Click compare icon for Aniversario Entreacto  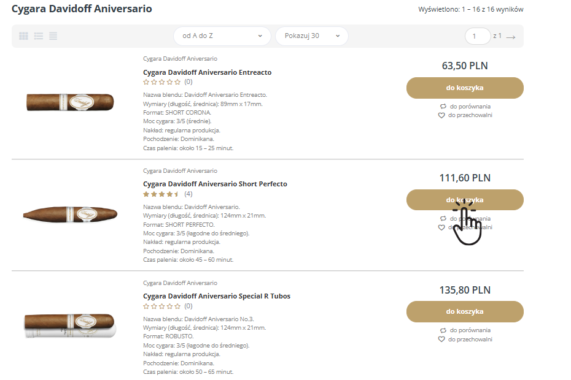pos(442,106)
